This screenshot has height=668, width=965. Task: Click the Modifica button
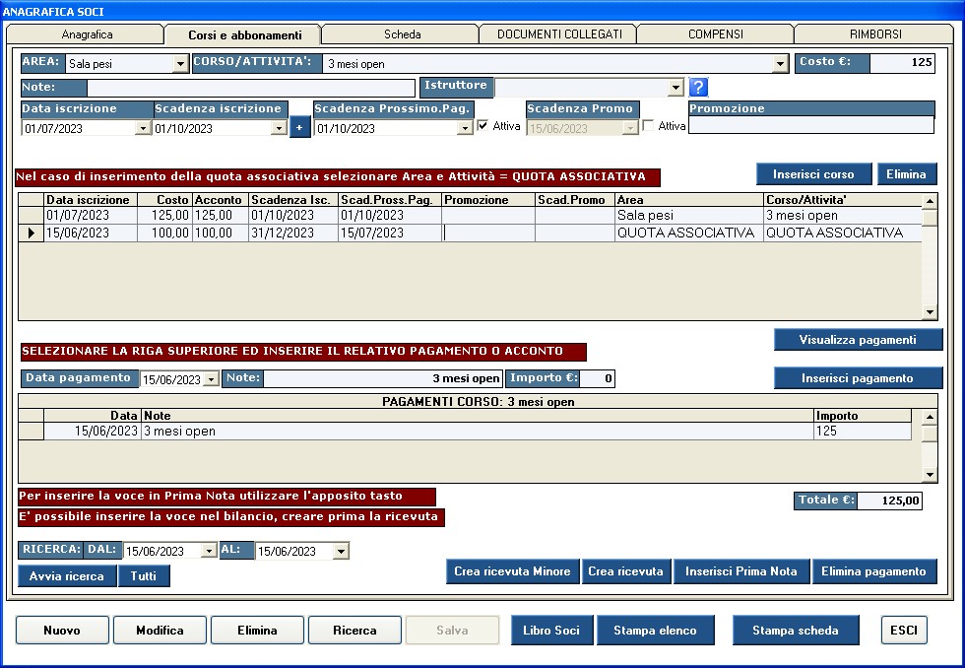click(x=160, y=631)
